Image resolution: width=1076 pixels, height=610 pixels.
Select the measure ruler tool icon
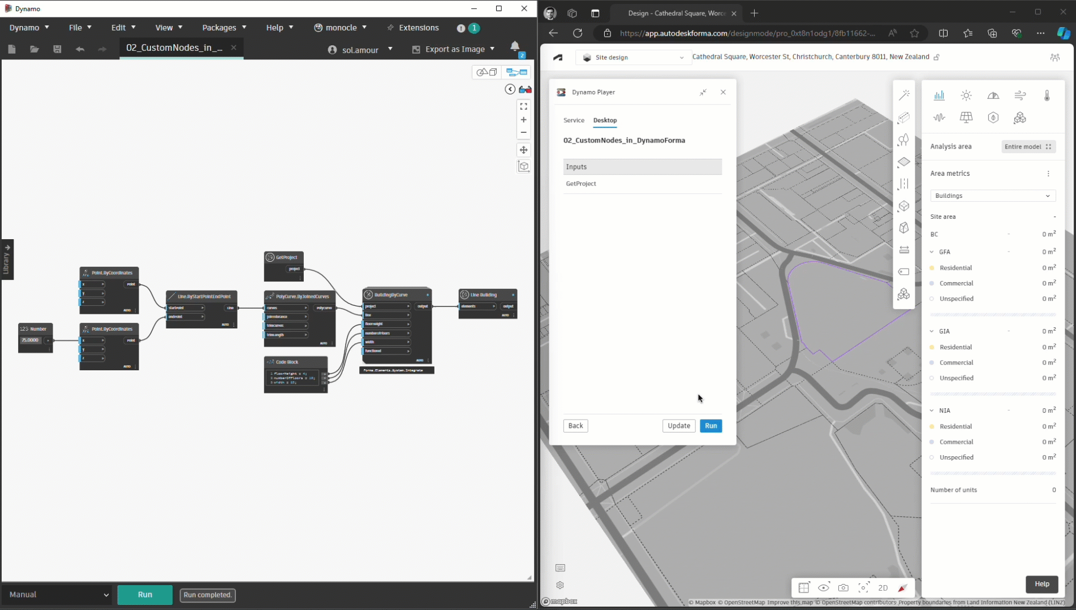[904, 250]
